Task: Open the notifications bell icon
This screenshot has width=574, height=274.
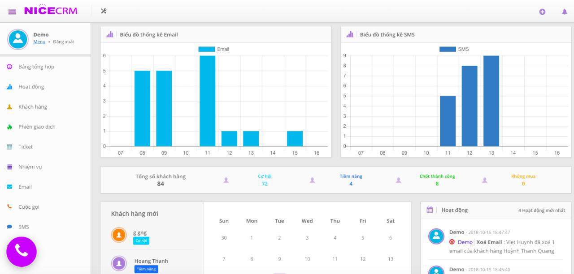Action: click(x=565, y=12)
